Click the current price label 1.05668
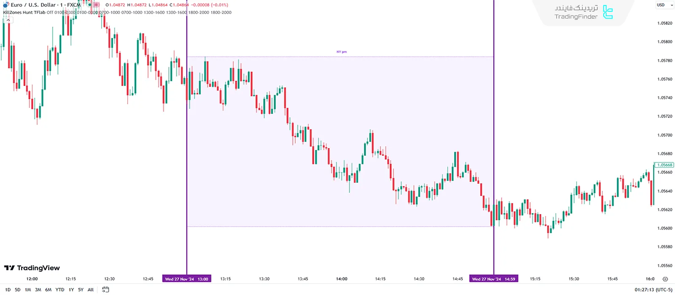This screenshot has height=295, width=675. [x=664, y=165]
